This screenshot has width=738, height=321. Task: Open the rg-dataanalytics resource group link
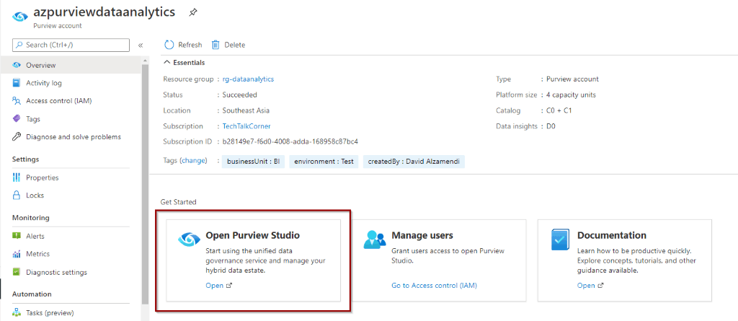coord(248,79)
